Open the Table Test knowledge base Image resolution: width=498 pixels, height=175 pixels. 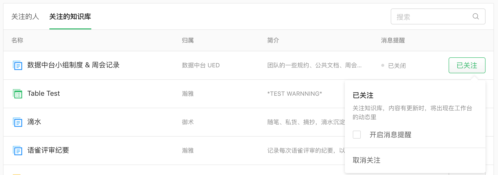tap(44, 94)
